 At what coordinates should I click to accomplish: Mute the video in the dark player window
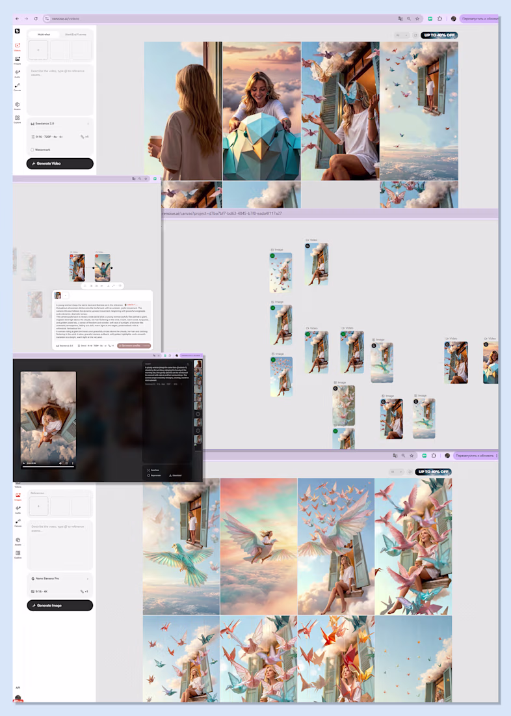60,463
